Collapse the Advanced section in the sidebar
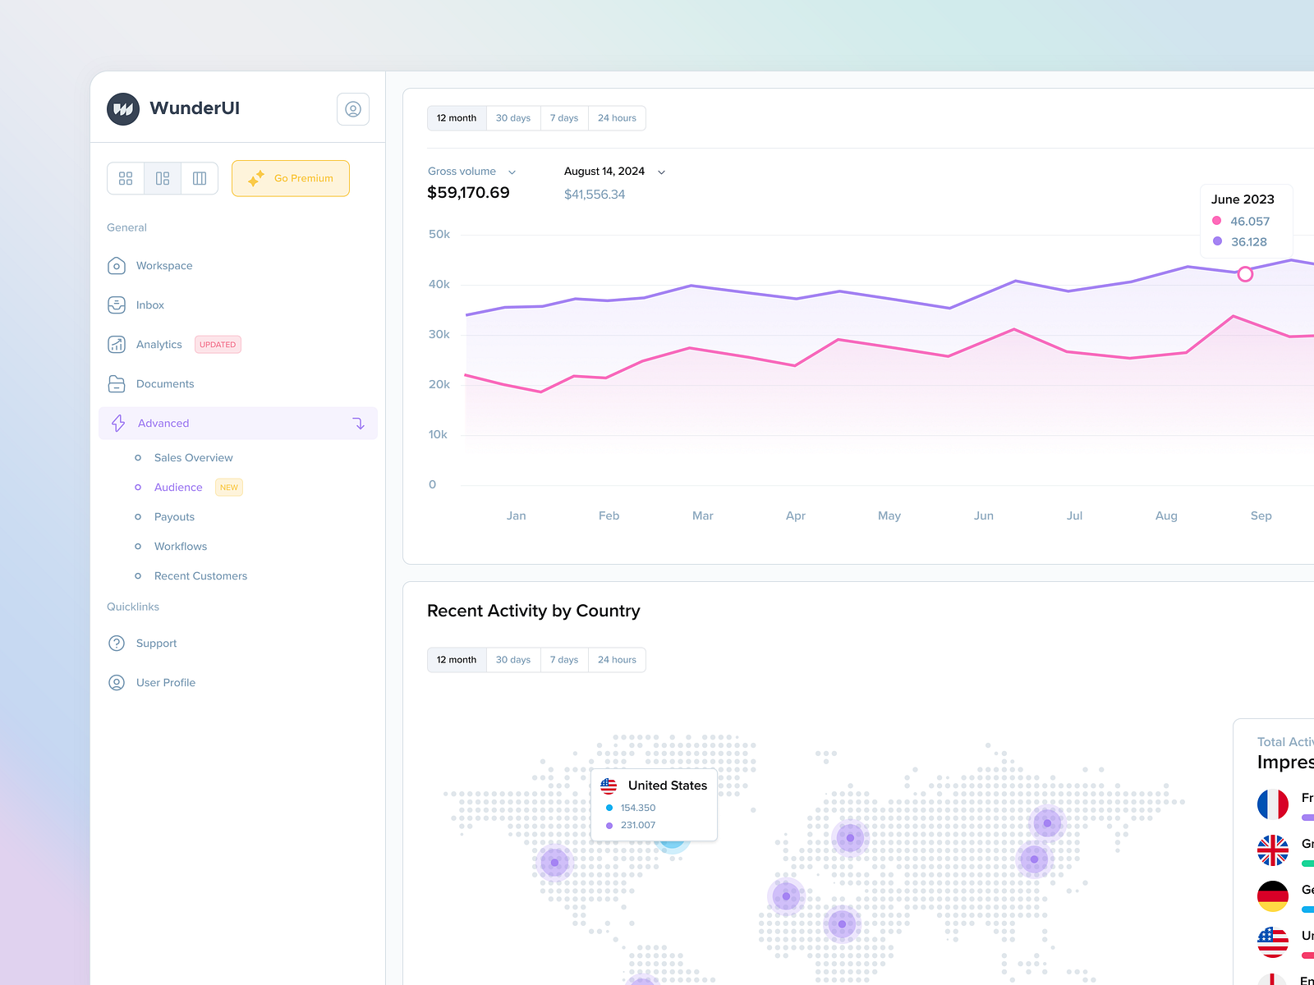 [x=358, y=423]
